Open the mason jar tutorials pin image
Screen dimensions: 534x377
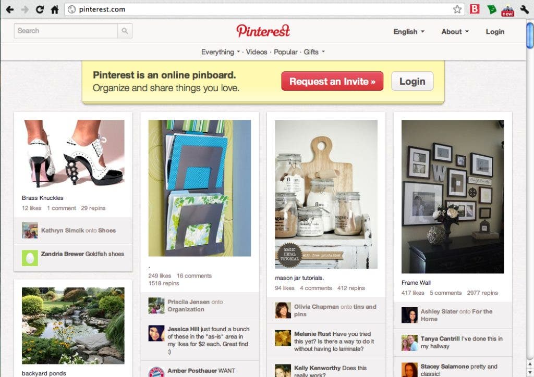tap(326, 194)
